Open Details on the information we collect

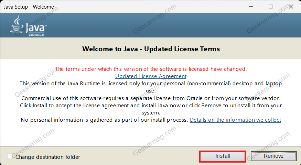[236, 120]
